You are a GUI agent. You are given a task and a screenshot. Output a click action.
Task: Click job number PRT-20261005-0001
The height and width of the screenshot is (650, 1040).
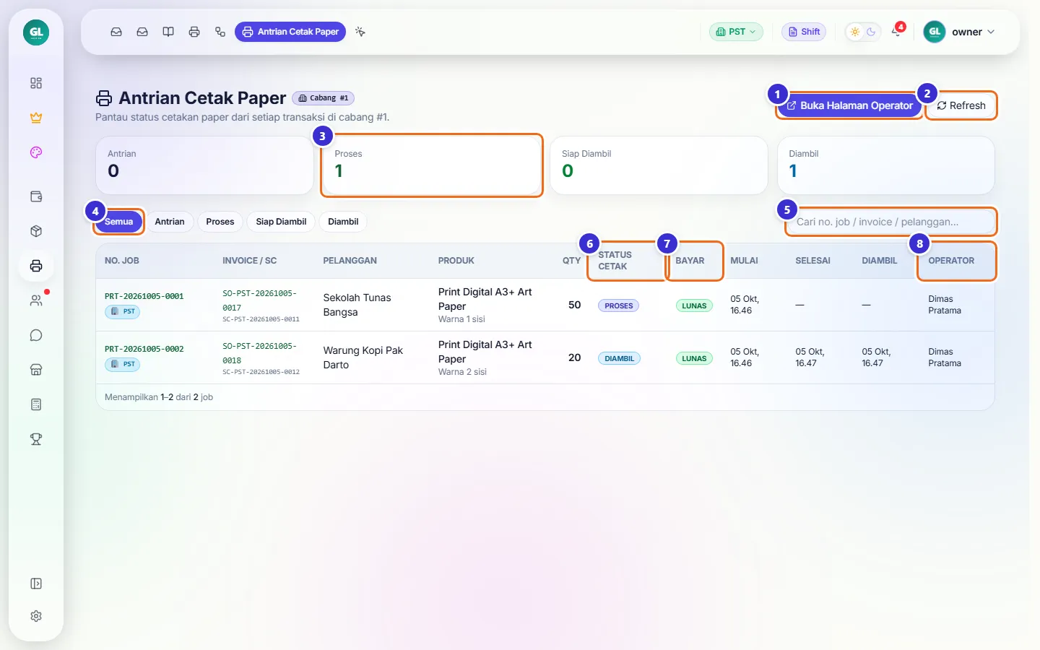[144, 296]
